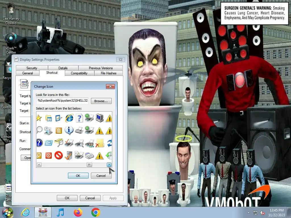Select the scanner with documents and clock icon
The height and width of the screenshot is (218, 291).
tap(48, 130)
